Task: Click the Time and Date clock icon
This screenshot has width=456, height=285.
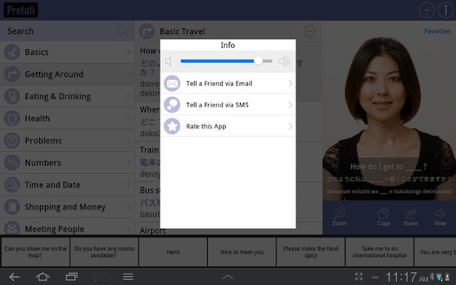Action: (12, 185)
